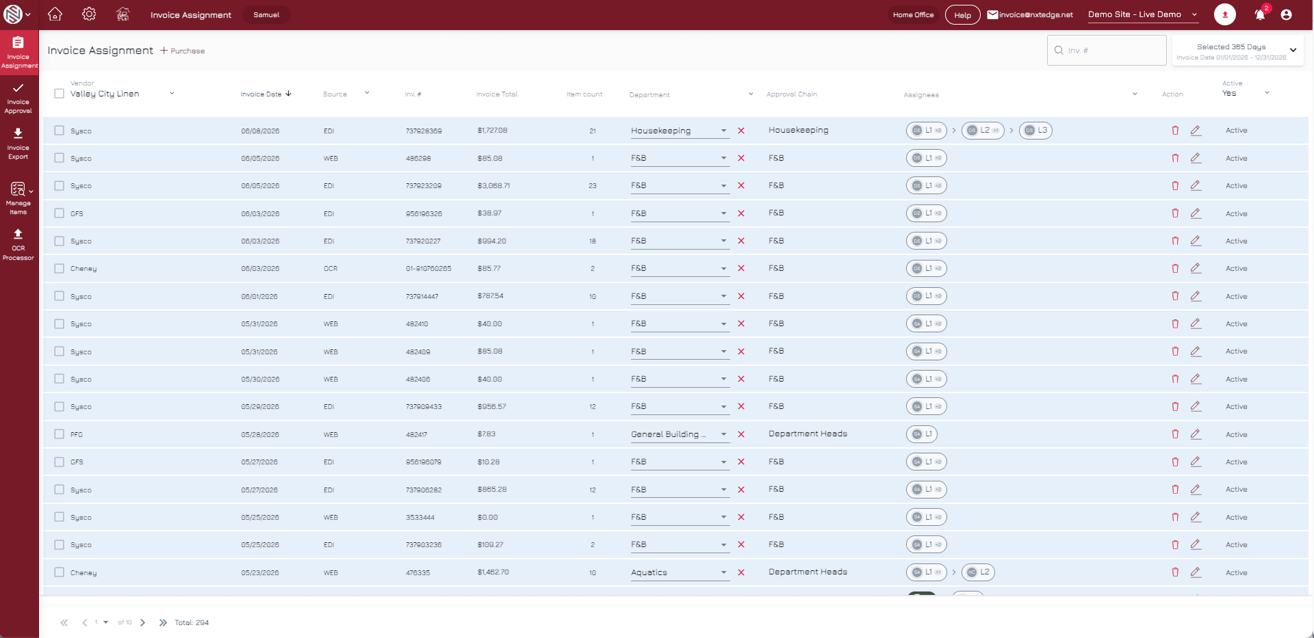
Task: Click the L1 assignee chip on invoice 486298
Action: tap(927, 158)
